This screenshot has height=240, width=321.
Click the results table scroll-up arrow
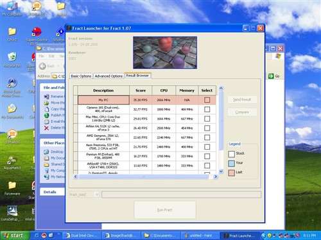(221, 88)
